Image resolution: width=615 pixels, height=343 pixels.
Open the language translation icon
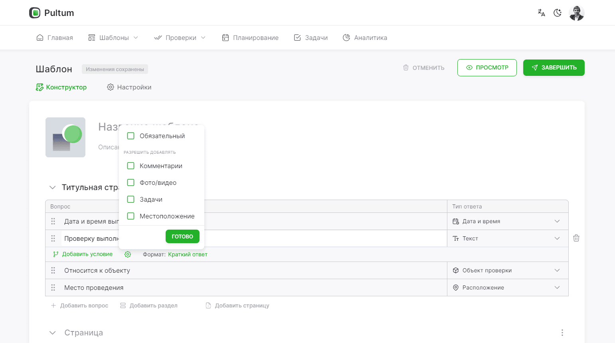(541, 13)
